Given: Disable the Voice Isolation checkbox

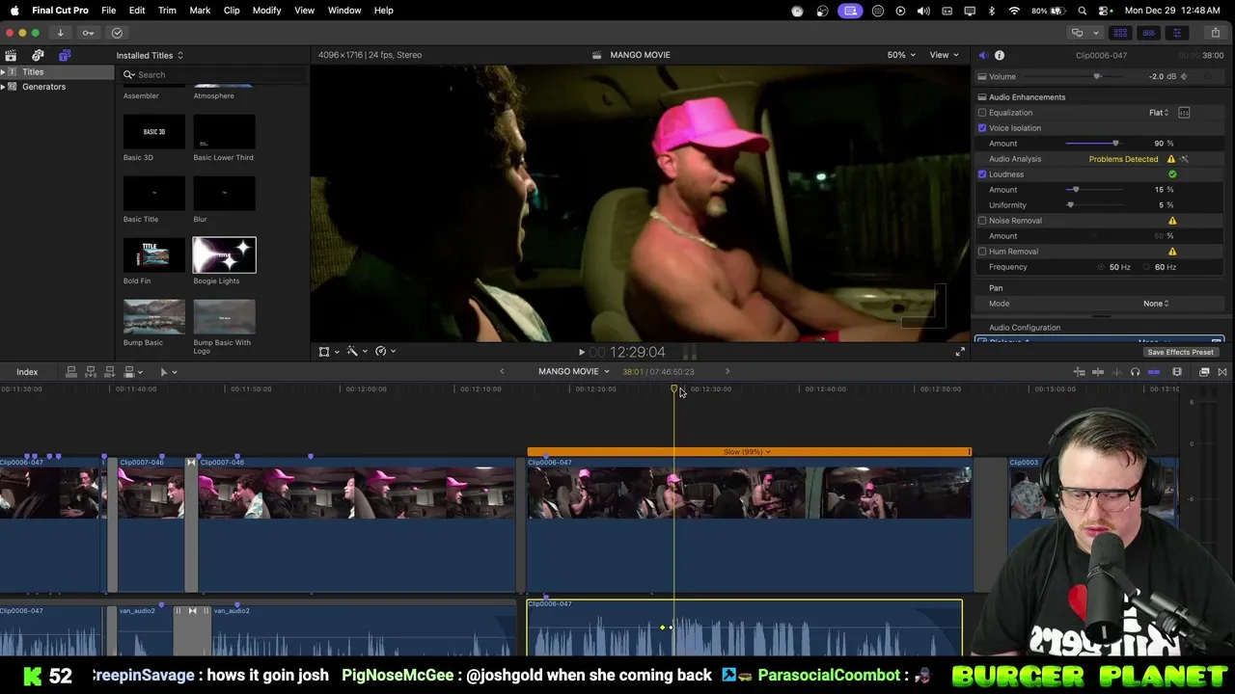Looking at the screenshot, I should tap(982, 128).
